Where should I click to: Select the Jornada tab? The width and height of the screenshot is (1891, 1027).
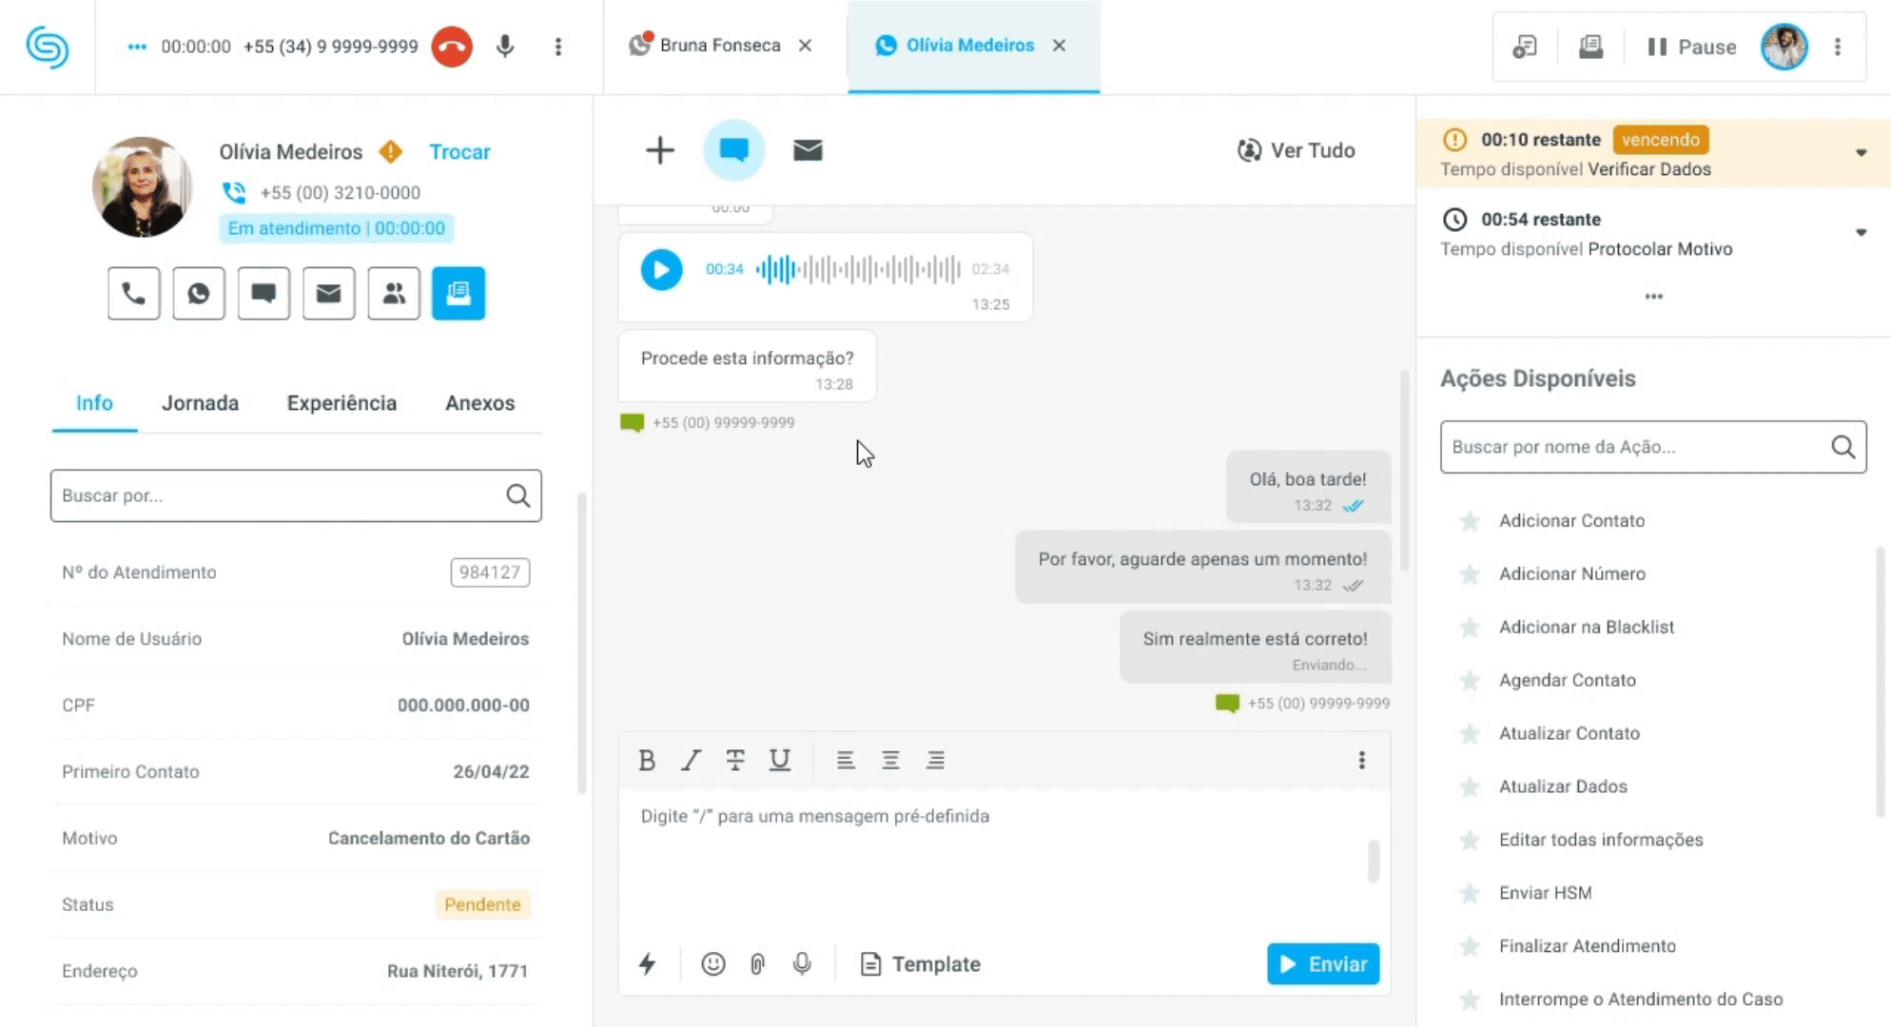click(x=199, y=402)
